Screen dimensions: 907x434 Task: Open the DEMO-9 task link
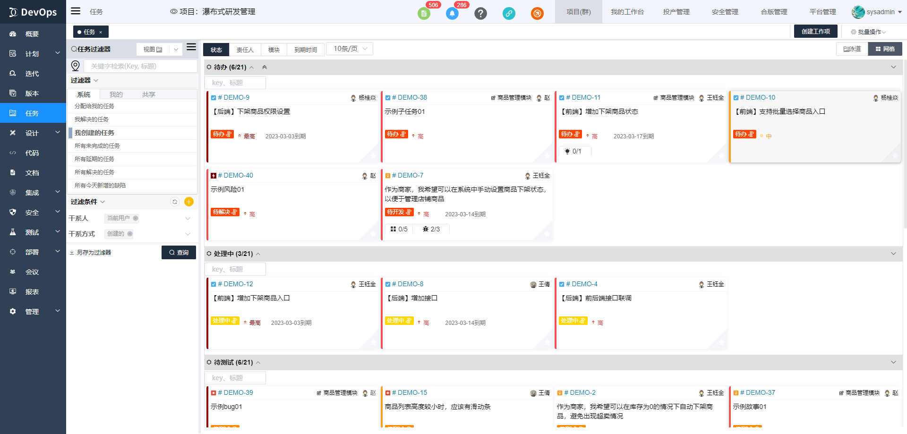click(236, 97)
